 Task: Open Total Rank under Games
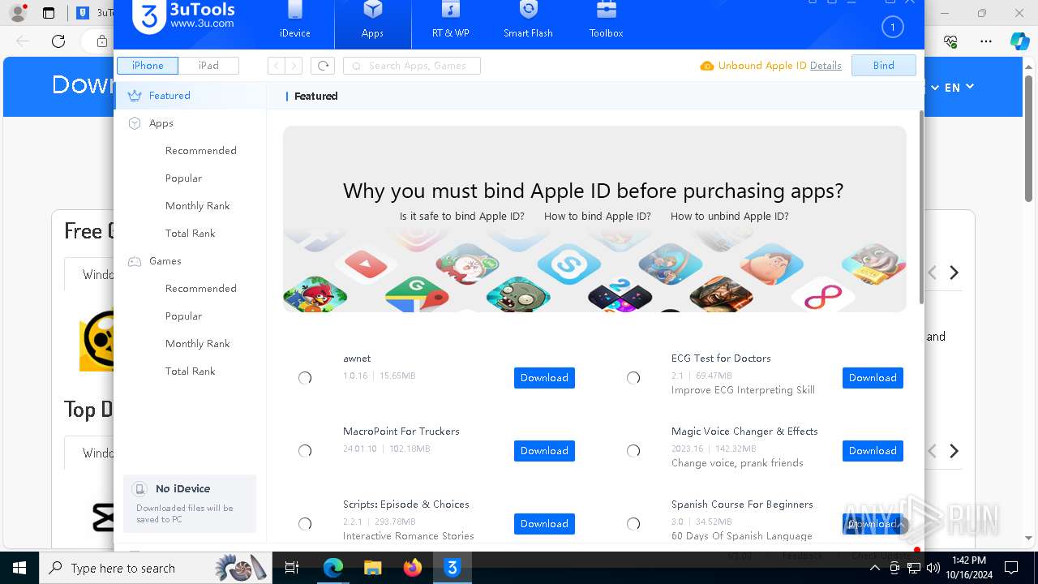[190, 371]
